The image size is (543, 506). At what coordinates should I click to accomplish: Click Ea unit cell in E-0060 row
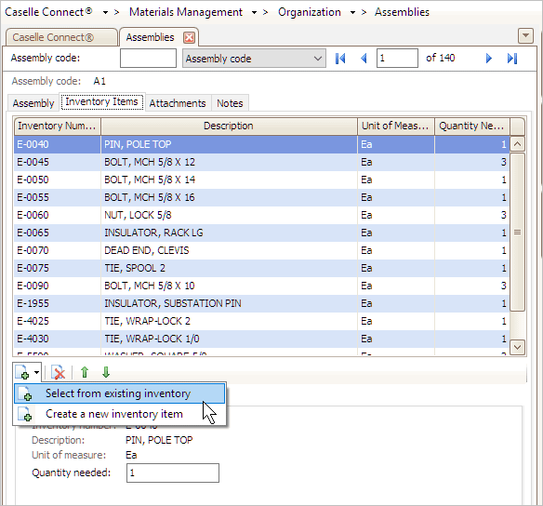pyautogui.click(x=396, y=215)
